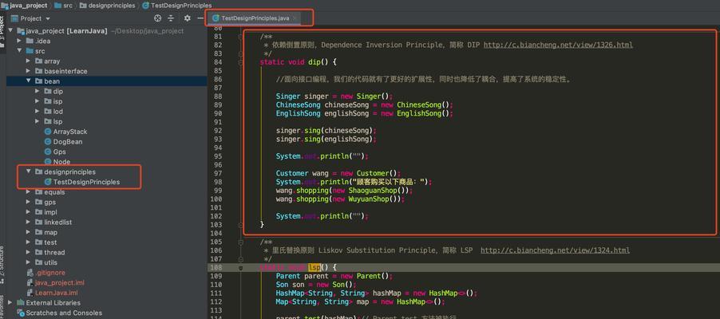Select the linkedlist package
This screenshot has height=319, width=720.
coord(57,223)
